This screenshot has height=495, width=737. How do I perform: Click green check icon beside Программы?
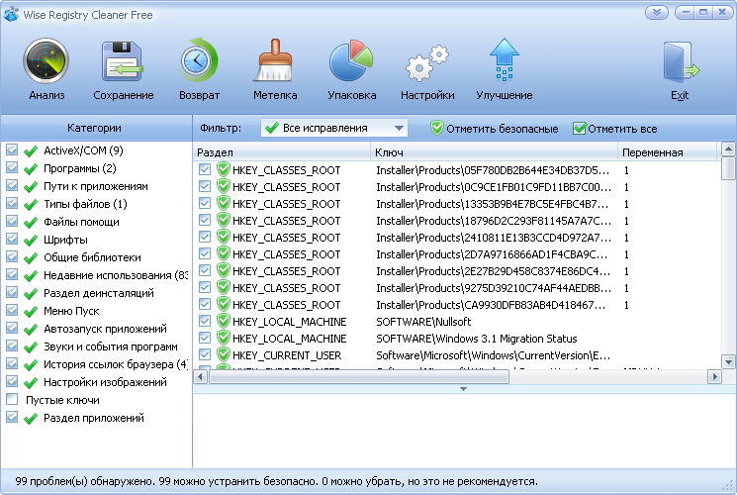[x=31, y=169]
